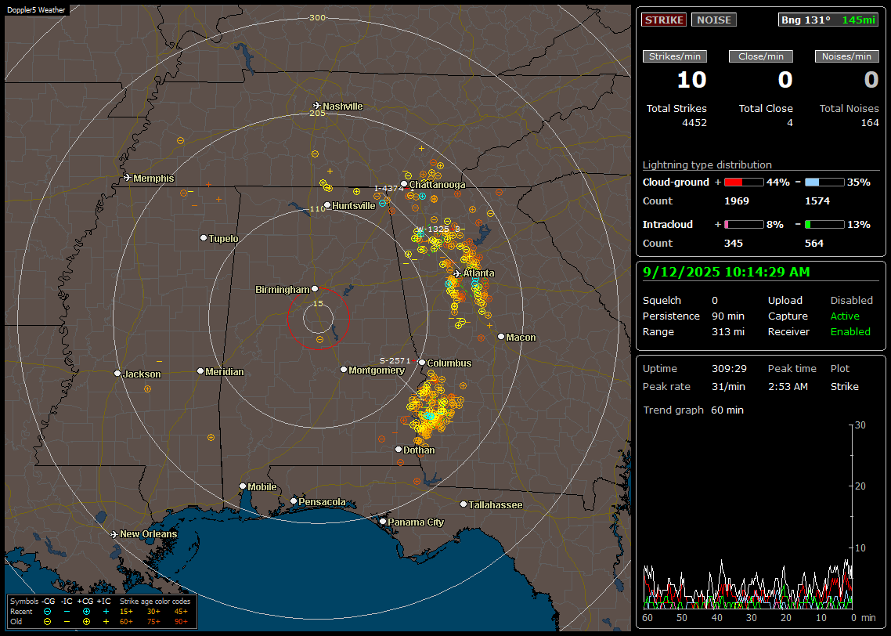Click the Upload status Disabled
This screenshot has width=891, height=636.
click(851, 301)
